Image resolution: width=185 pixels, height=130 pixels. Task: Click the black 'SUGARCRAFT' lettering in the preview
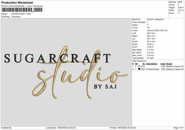click(x=58, y=58)
